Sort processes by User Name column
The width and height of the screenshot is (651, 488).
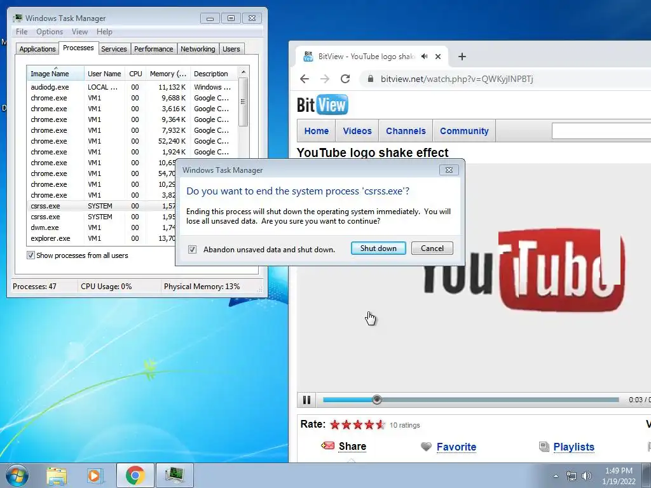click(x=105, y=74)
